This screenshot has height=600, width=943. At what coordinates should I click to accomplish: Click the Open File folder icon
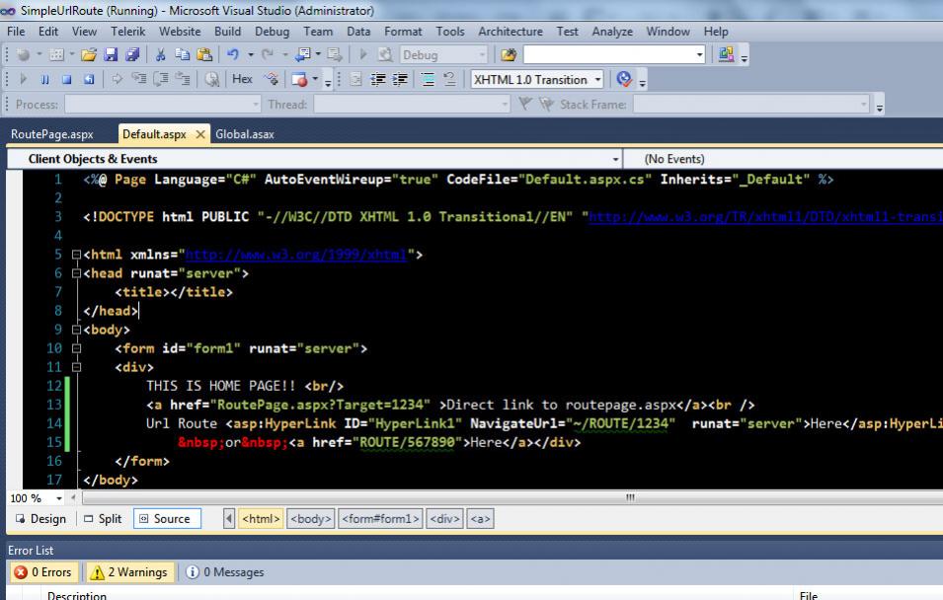[90, 55]
